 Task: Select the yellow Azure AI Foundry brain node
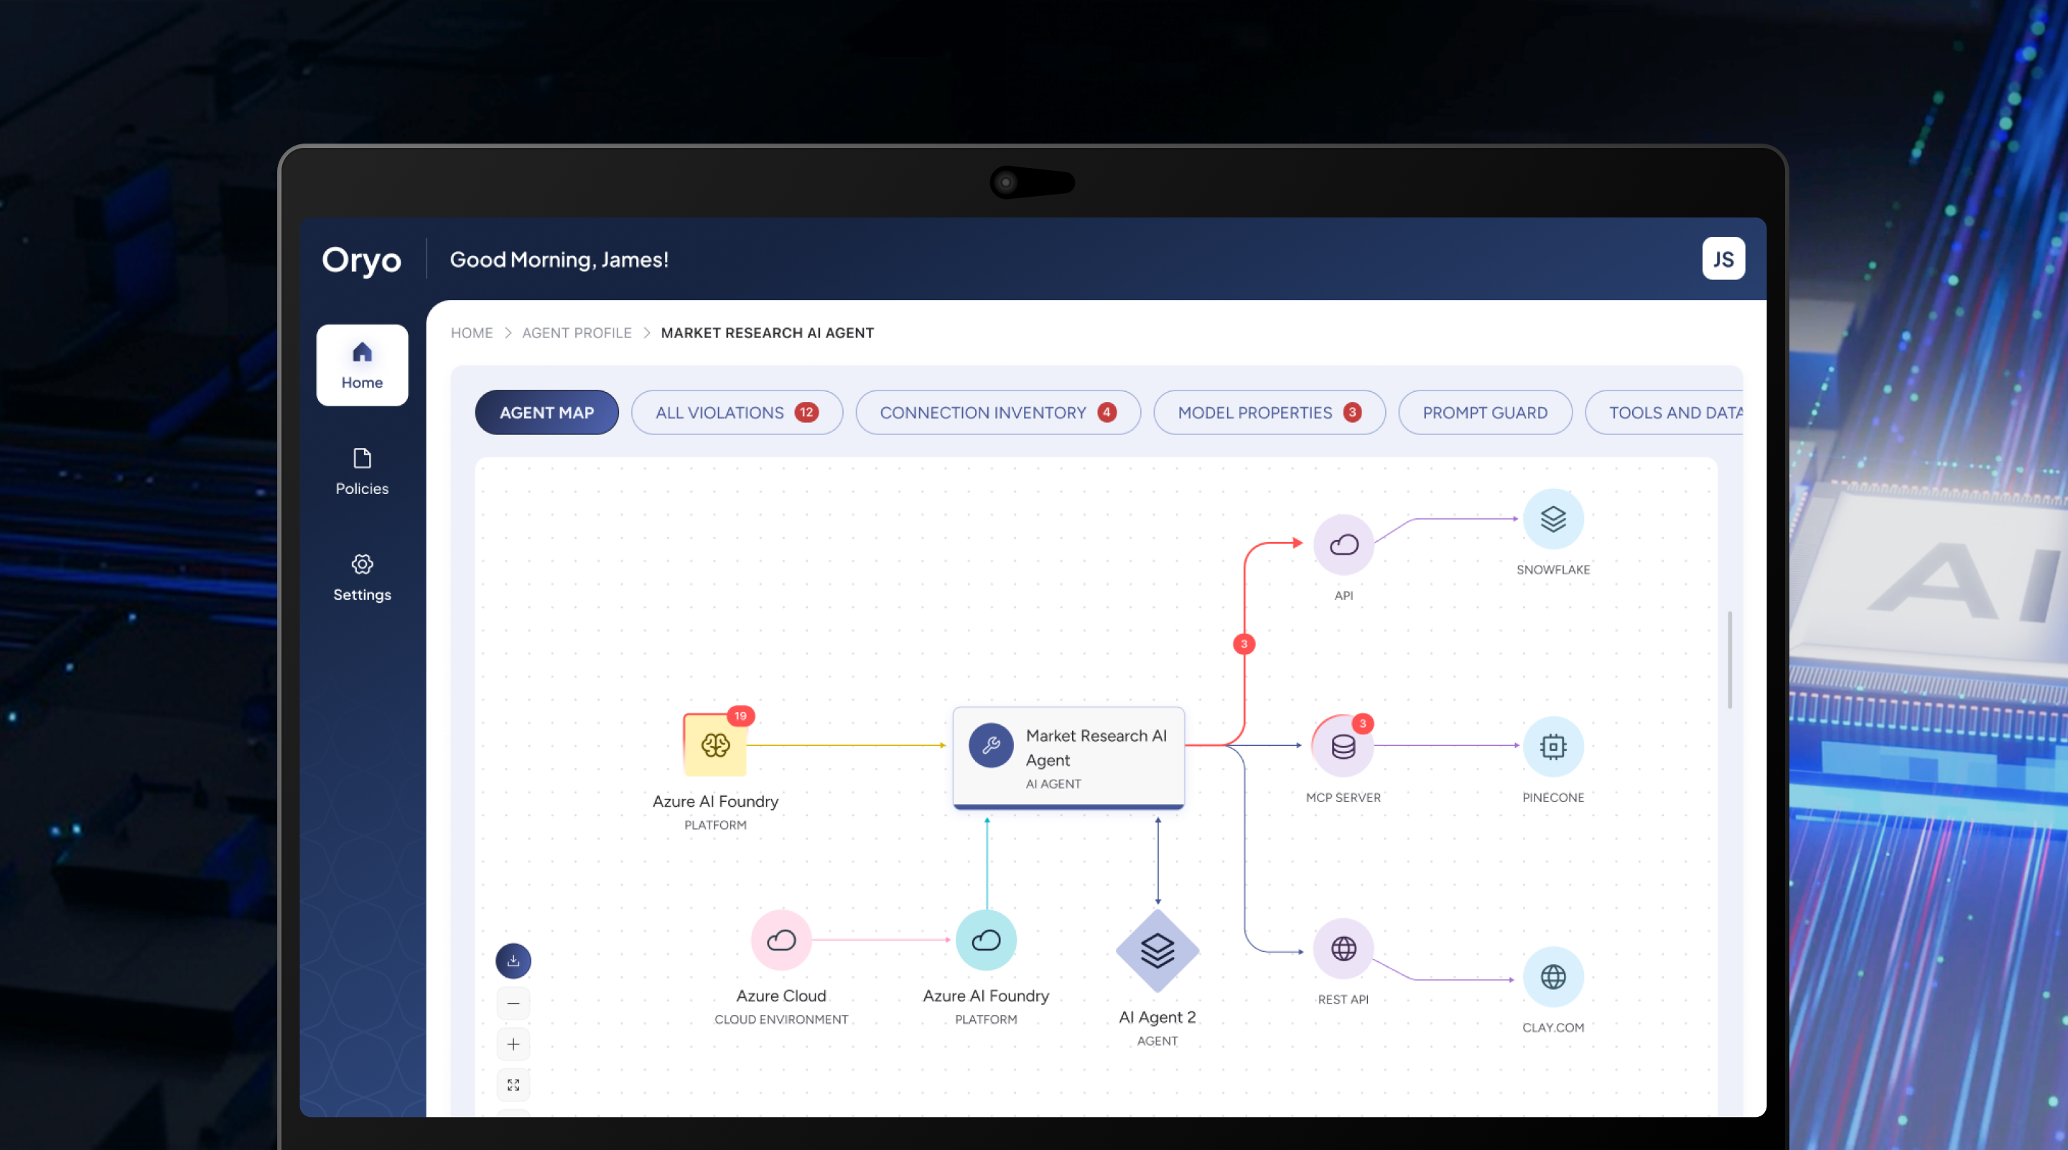[714, 744]
